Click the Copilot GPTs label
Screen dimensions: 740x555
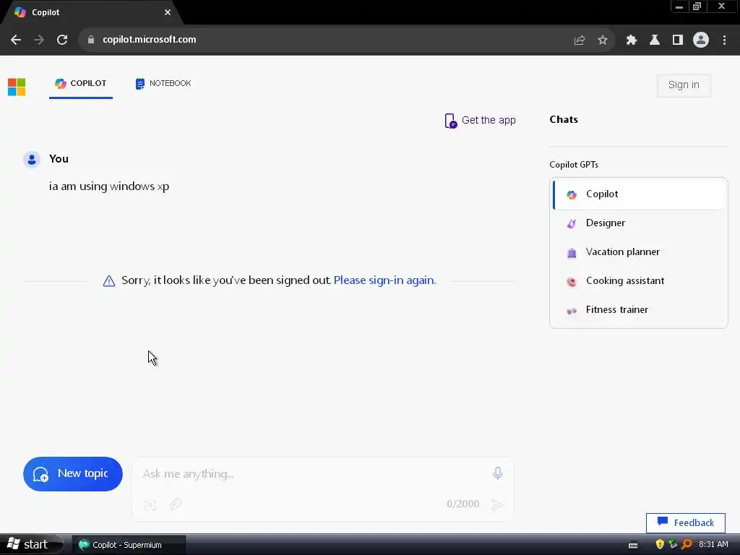573,165
